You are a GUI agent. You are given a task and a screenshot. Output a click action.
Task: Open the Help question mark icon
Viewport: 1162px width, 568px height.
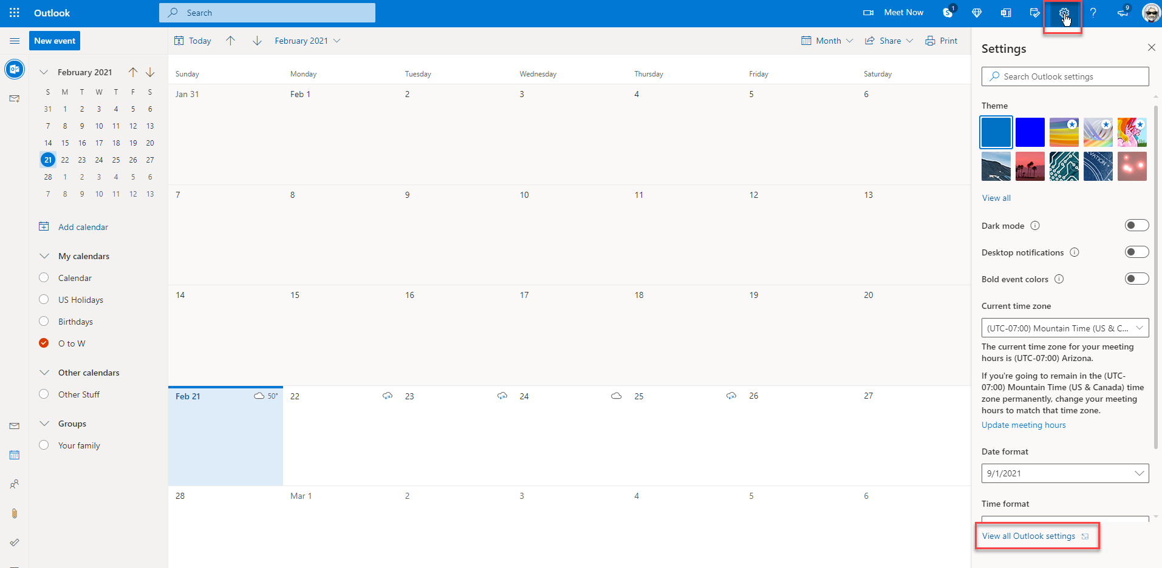point(1093,13)
